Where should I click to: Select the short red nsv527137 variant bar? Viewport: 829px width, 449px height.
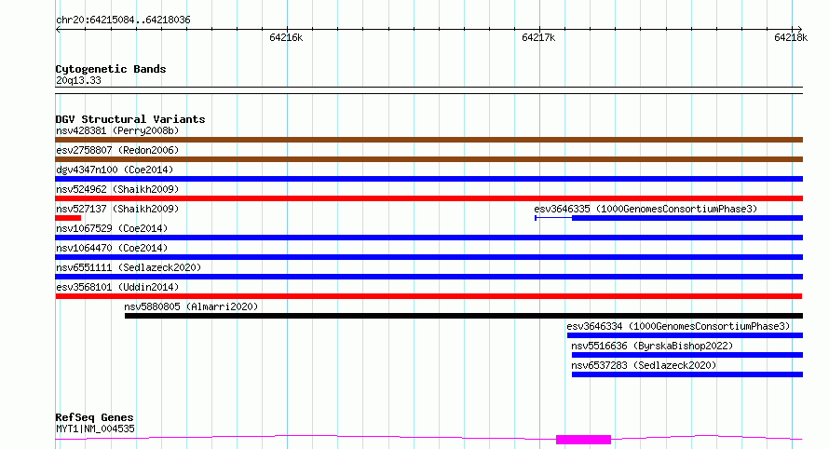(68, 218)
